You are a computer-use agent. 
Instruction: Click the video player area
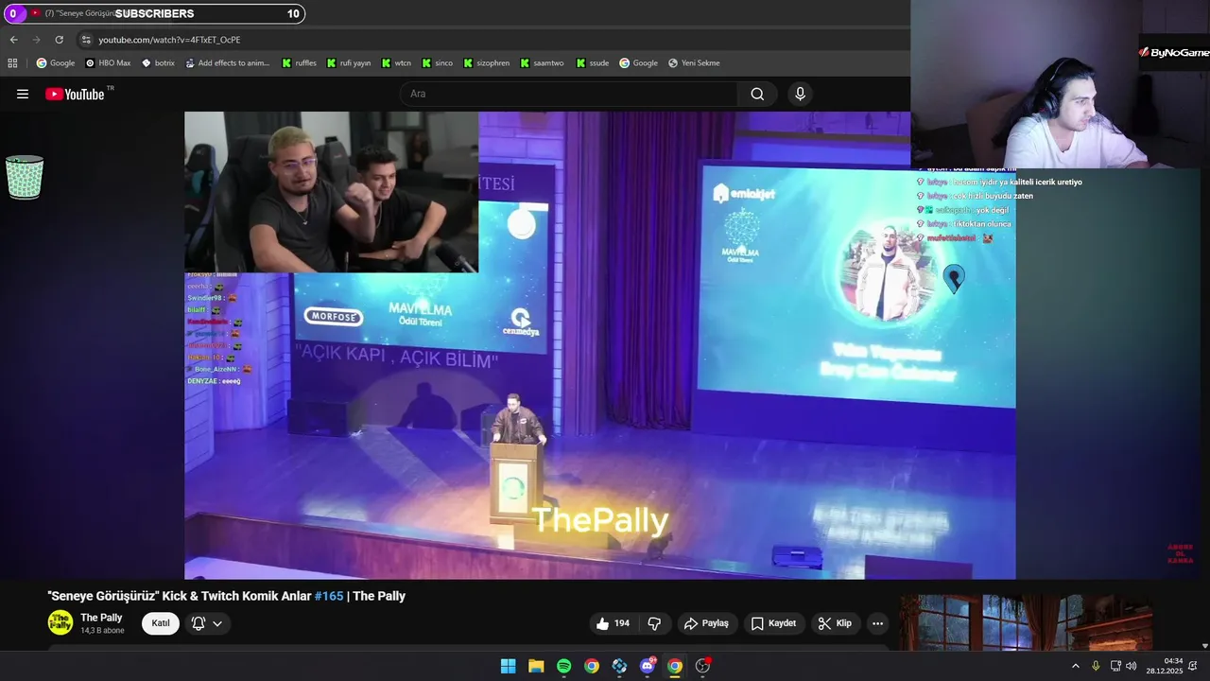(599, 345)
